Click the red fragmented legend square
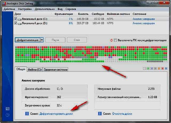 pos(162,69)
